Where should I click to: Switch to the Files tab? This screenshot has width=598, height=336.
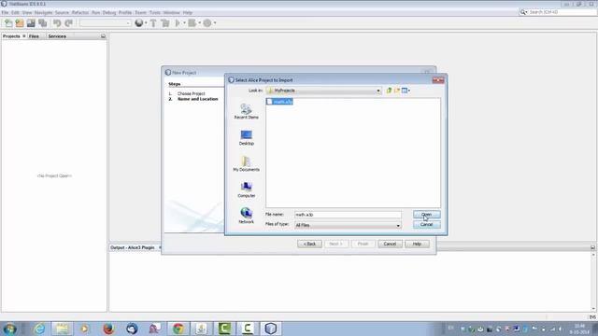(34, 36)
